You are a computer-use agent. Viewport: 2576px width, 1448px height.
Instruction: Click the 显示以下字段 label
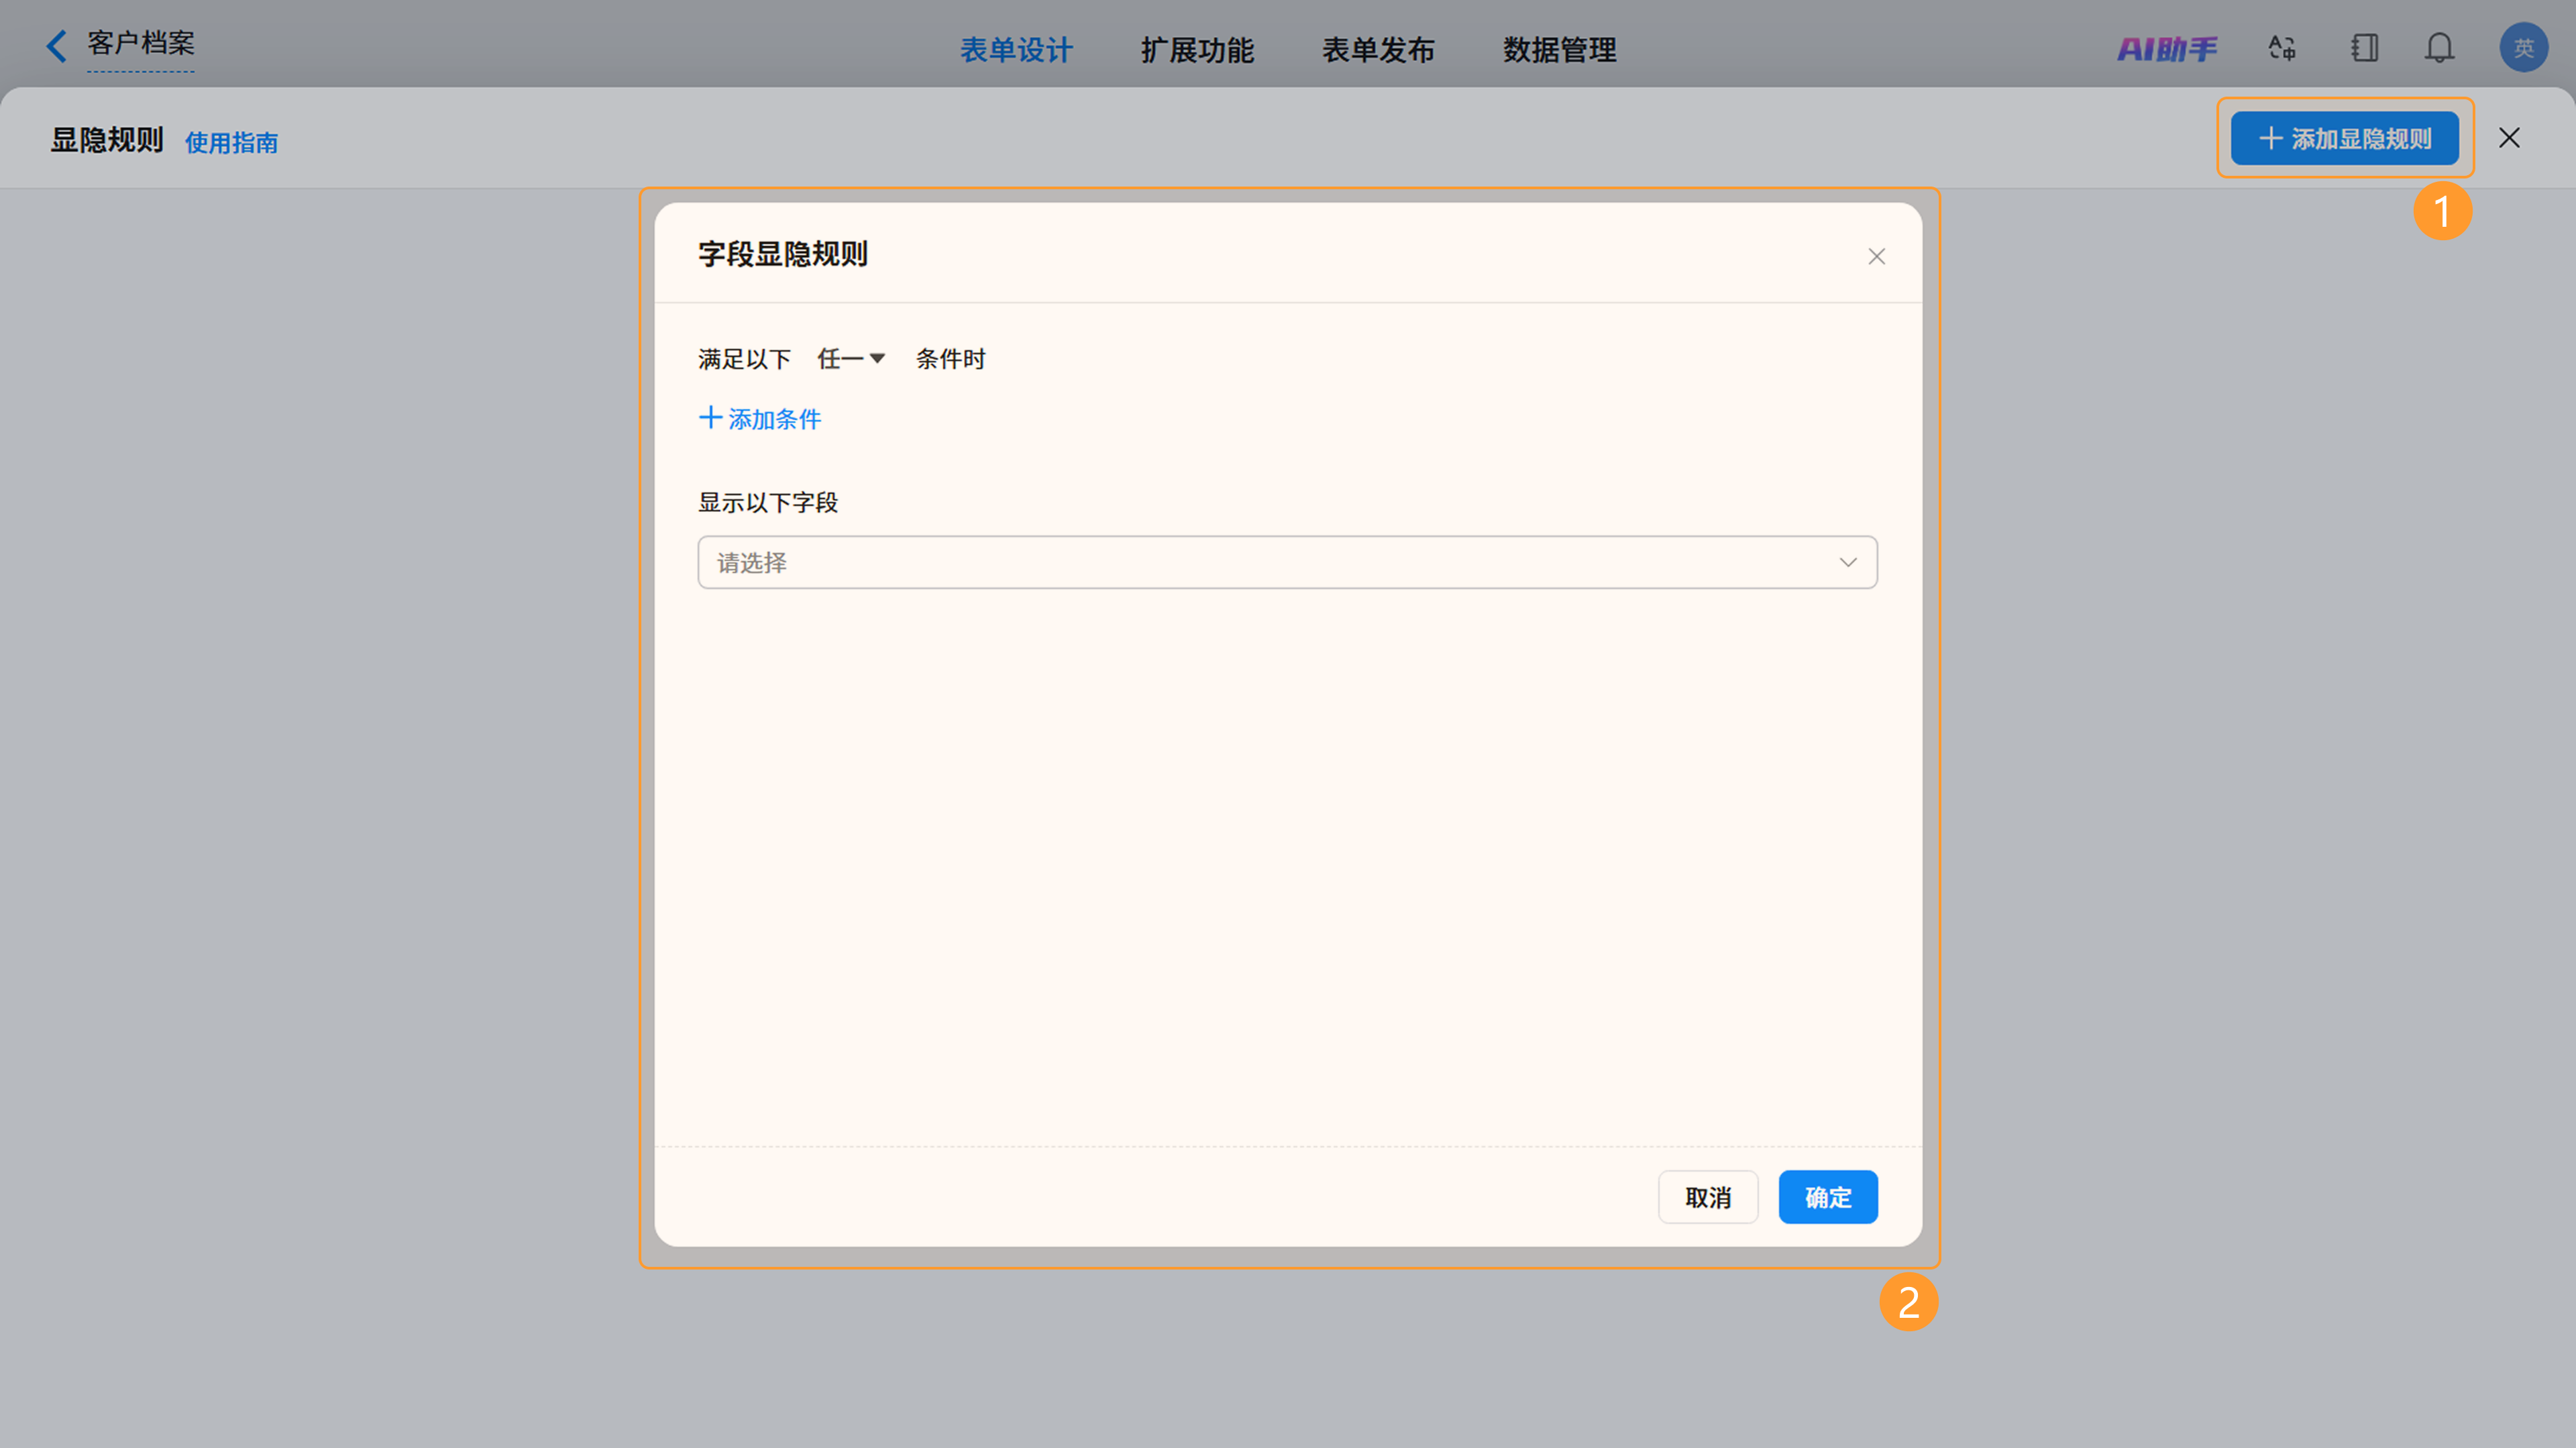768,503
